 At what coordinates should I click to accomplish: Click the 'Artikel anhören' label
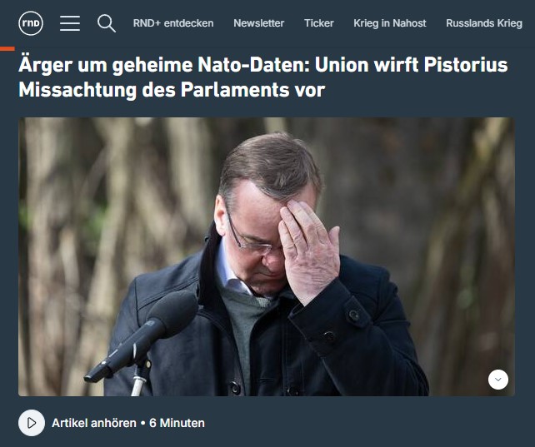pos(94,423)
